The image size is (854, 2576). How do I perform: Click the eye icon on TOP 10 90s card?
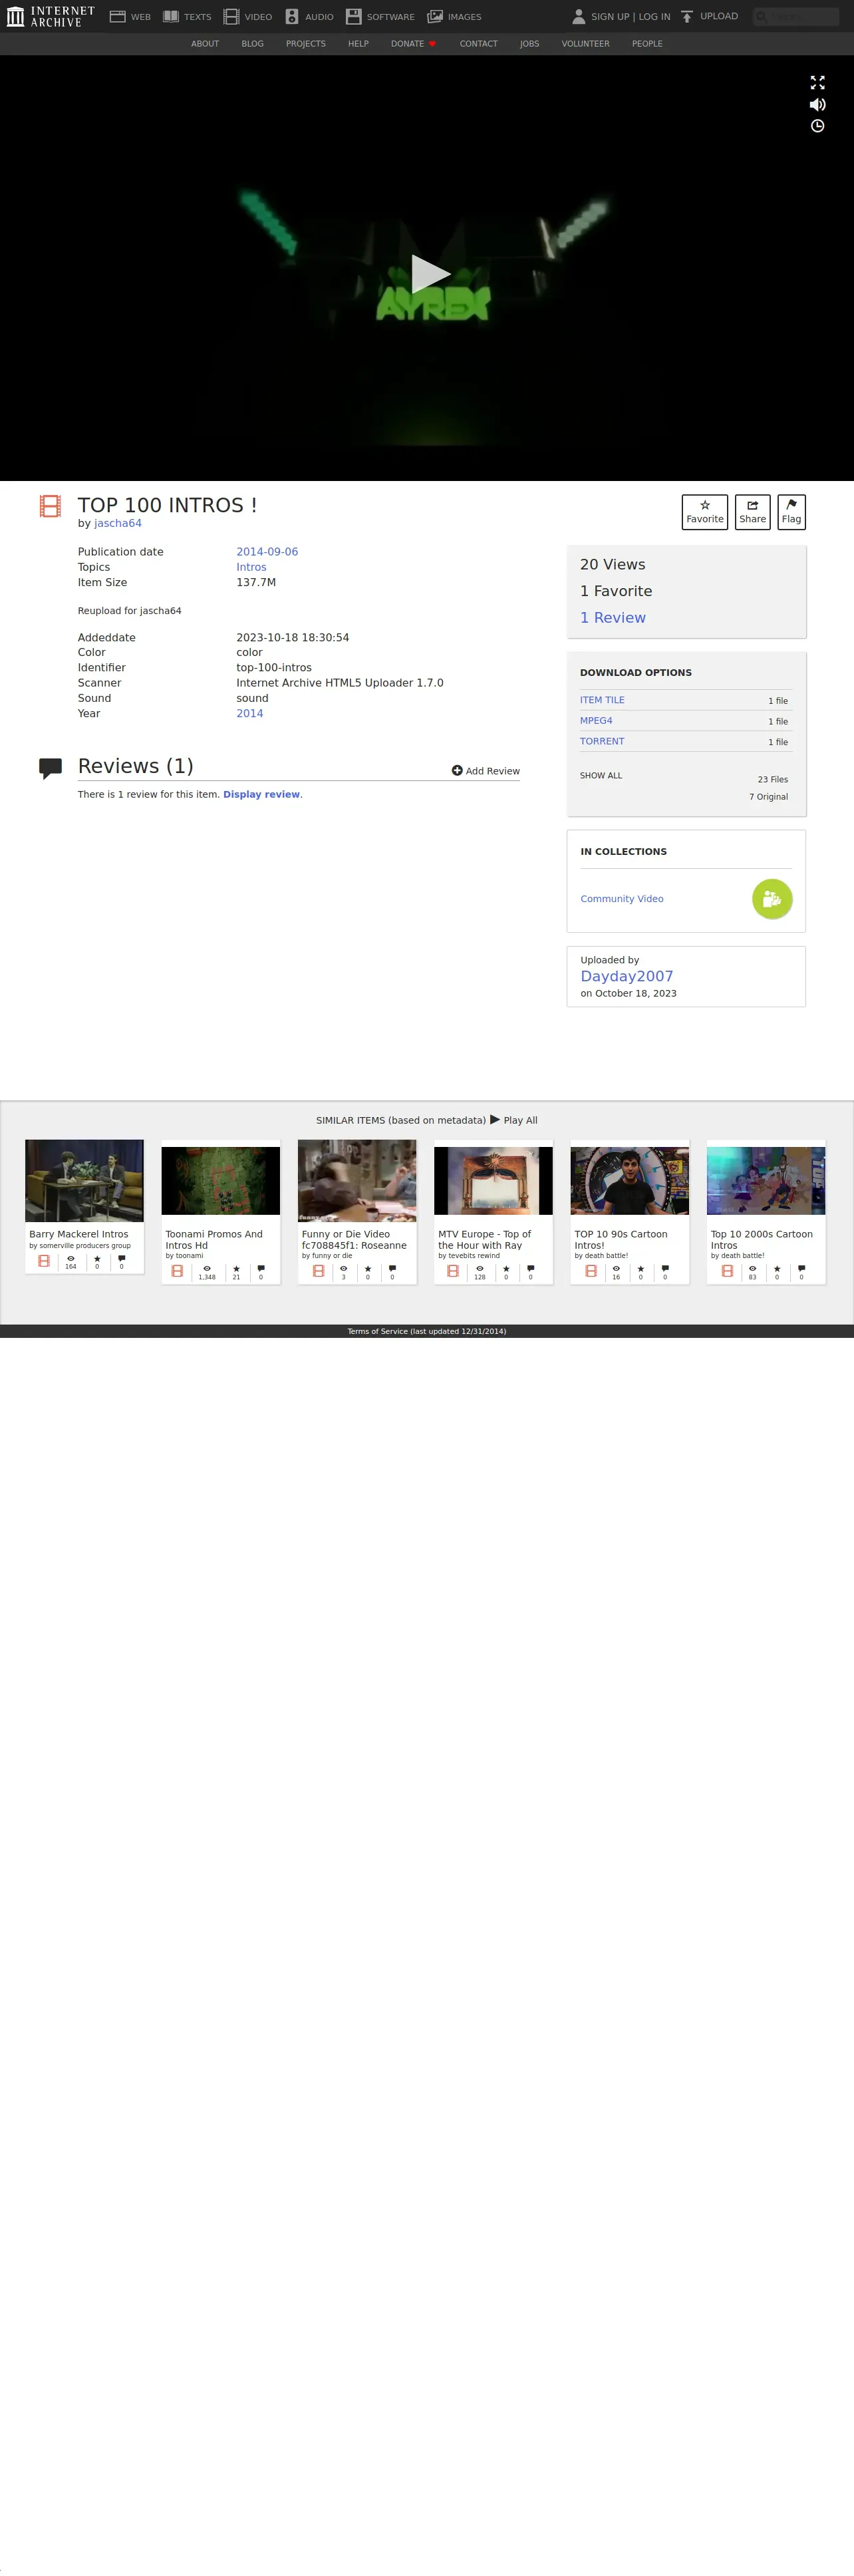[x=616, y=1268]
